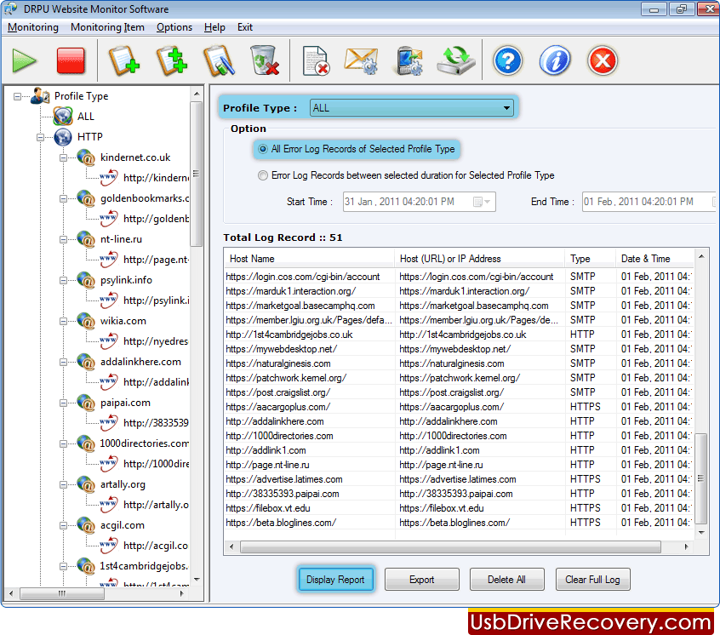The height and width of the screenshot is (635, 720).
Task: Select the https://post.craigslist.org/ log row
Action: point(458,392)
